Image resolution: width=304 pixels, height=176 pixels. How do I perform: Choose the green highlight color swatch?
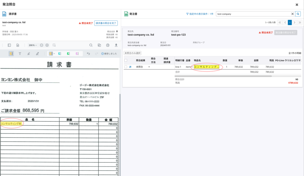click(x=68, y=54)
